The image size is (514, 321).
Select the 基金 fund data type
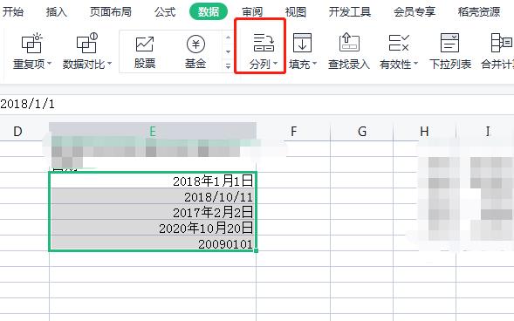(x=195, y=52)
